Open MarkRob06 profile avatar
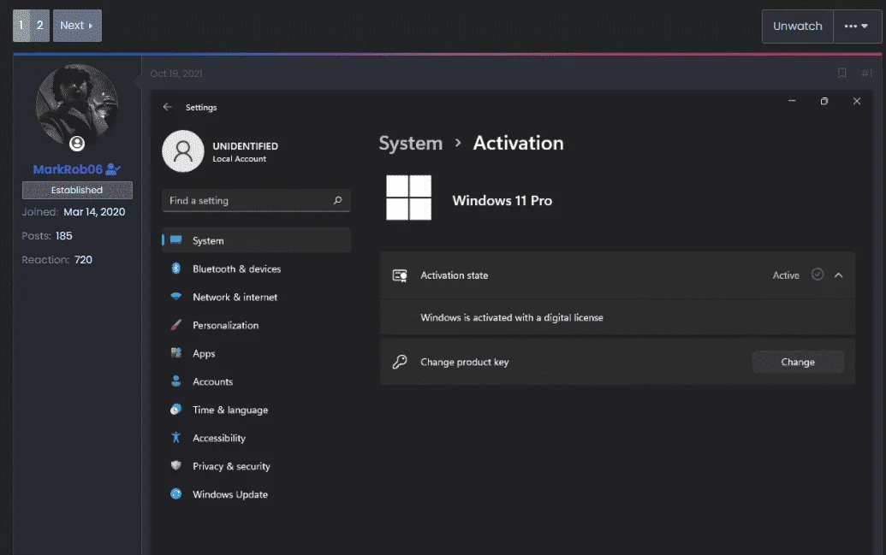 click(x=77, y=105)
